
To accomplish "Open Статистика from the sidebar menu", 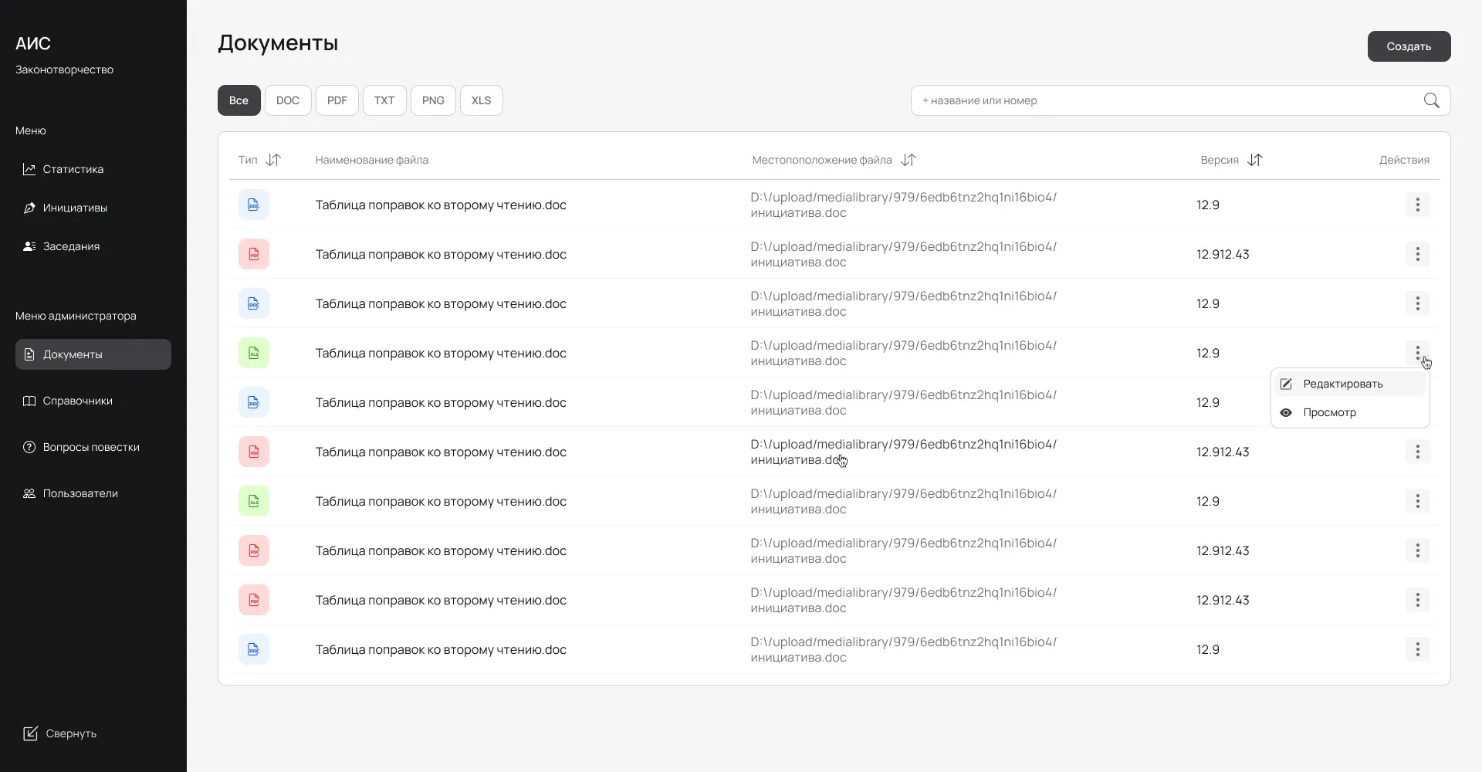I will coord(73,169).
